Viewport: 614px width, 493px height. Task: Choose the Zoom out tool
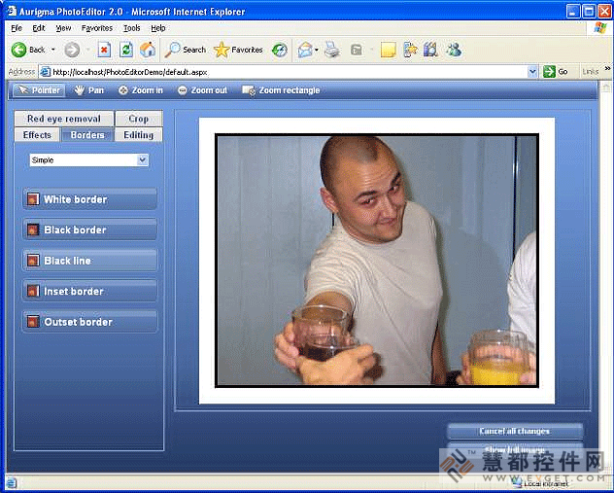[202, 90]
